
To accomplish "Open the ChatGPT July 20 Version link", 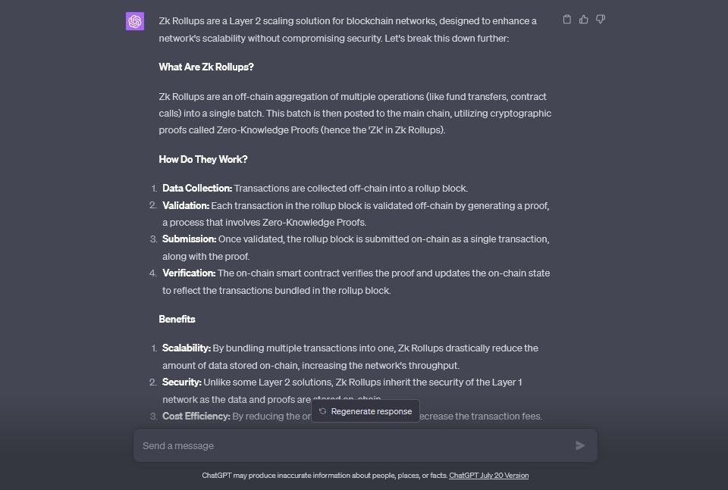I will coord(489,476).
